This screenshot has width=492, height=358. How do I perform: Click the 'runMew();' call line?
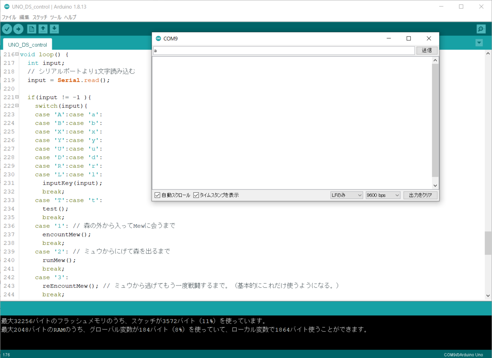click(x=59, y=260)
